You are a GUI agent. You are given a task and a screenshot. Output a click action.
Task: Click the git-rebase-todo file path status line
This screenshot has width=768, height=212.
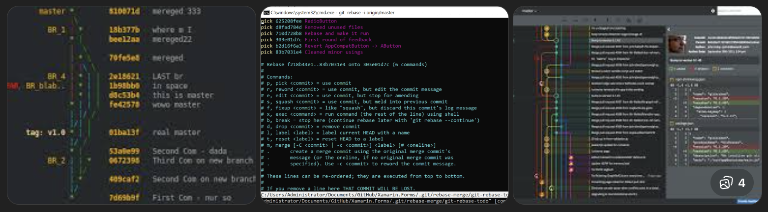pyautogui.click(x=384, y=195)
